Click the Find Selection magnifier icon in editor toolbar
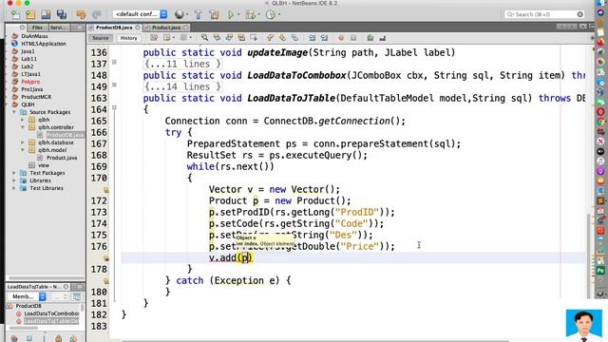Viewport: 608px width, 342px height. 204,38
